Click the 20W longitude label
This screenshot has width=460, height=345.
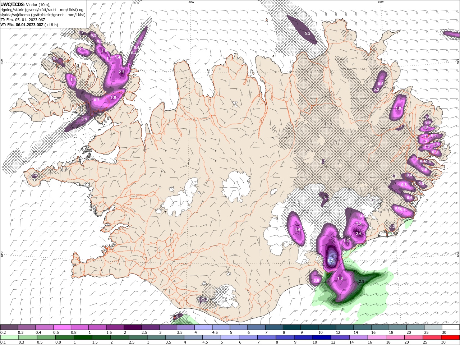[191, 2]
